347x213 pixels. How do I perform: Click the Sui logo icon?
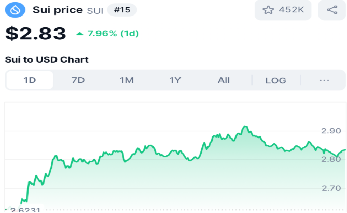[x=16, y=10]
